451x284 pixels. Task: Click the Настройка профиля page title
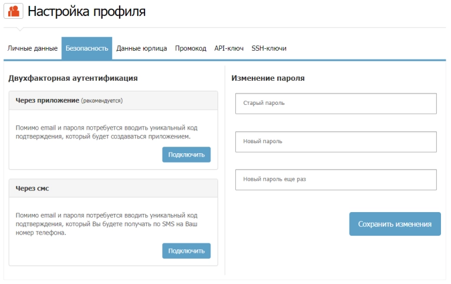pyautogui.click(x=87, y=12)
